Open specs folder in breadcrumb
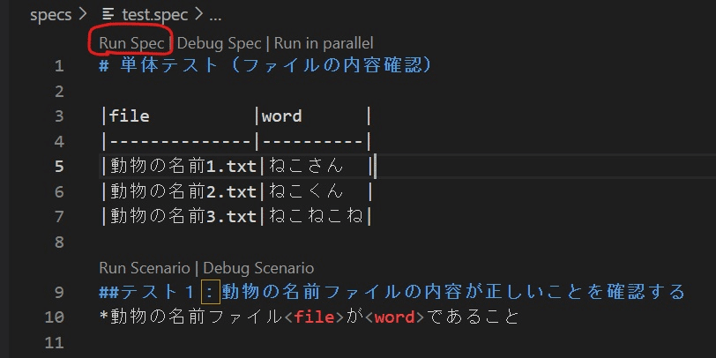Image resolution: width=716 pixels, height=358 pixels. [50, 15]
